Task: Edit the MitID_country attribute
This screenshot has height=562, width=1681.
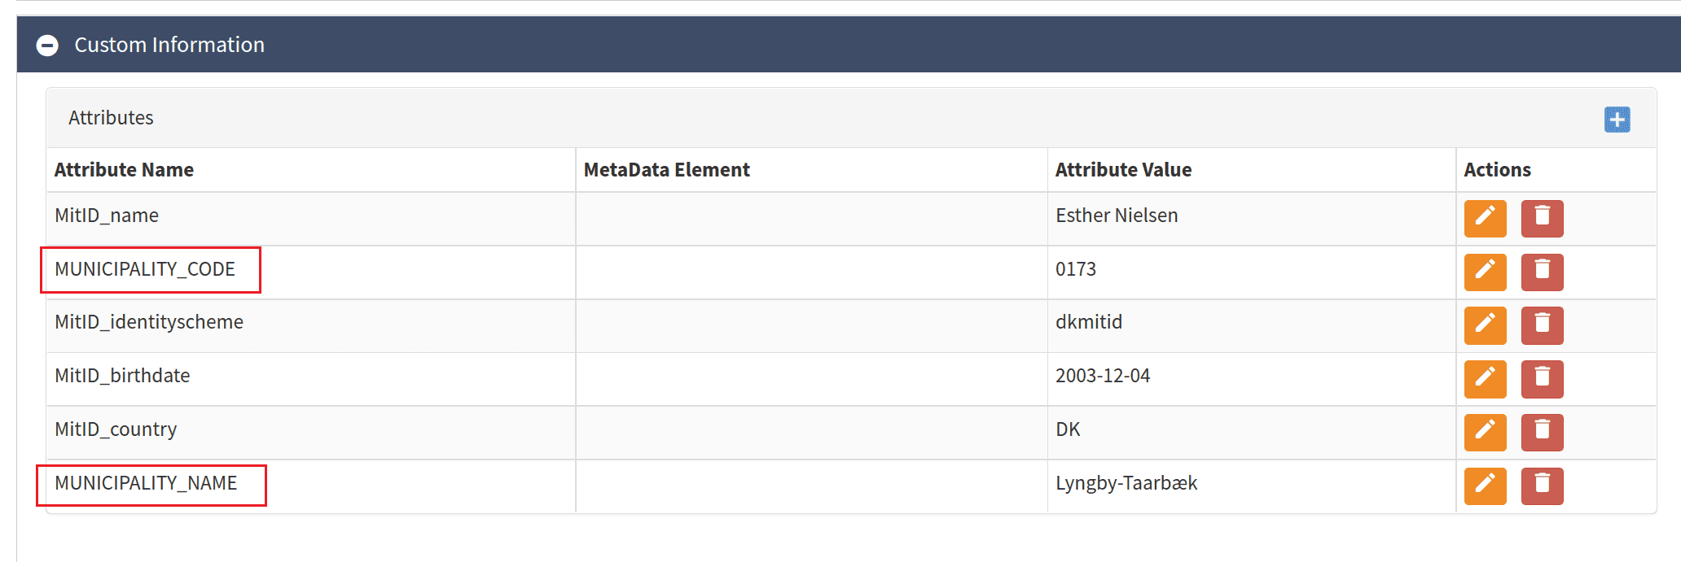Action: pyautogui.click(x=1485, y=432)
